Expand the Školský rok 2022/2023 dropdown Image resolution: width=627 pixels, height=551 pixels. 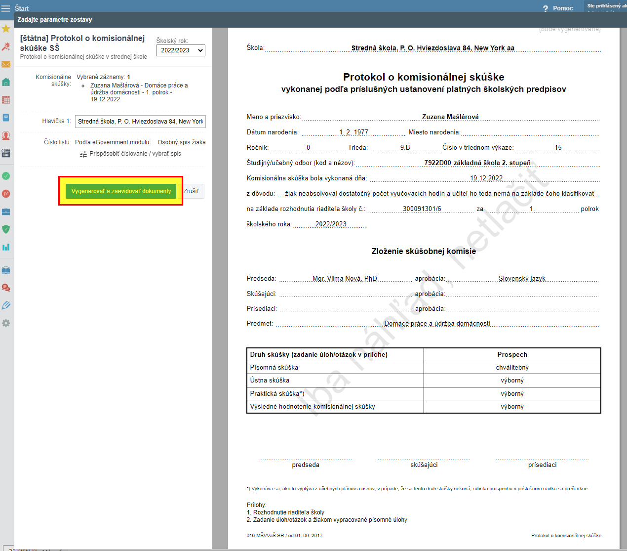(180, 50)
